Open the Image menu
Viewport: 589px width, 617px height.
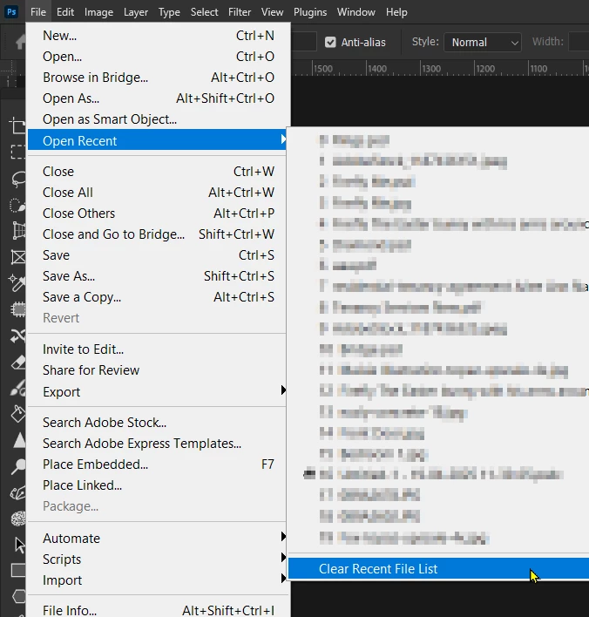[x=98, y=12]
